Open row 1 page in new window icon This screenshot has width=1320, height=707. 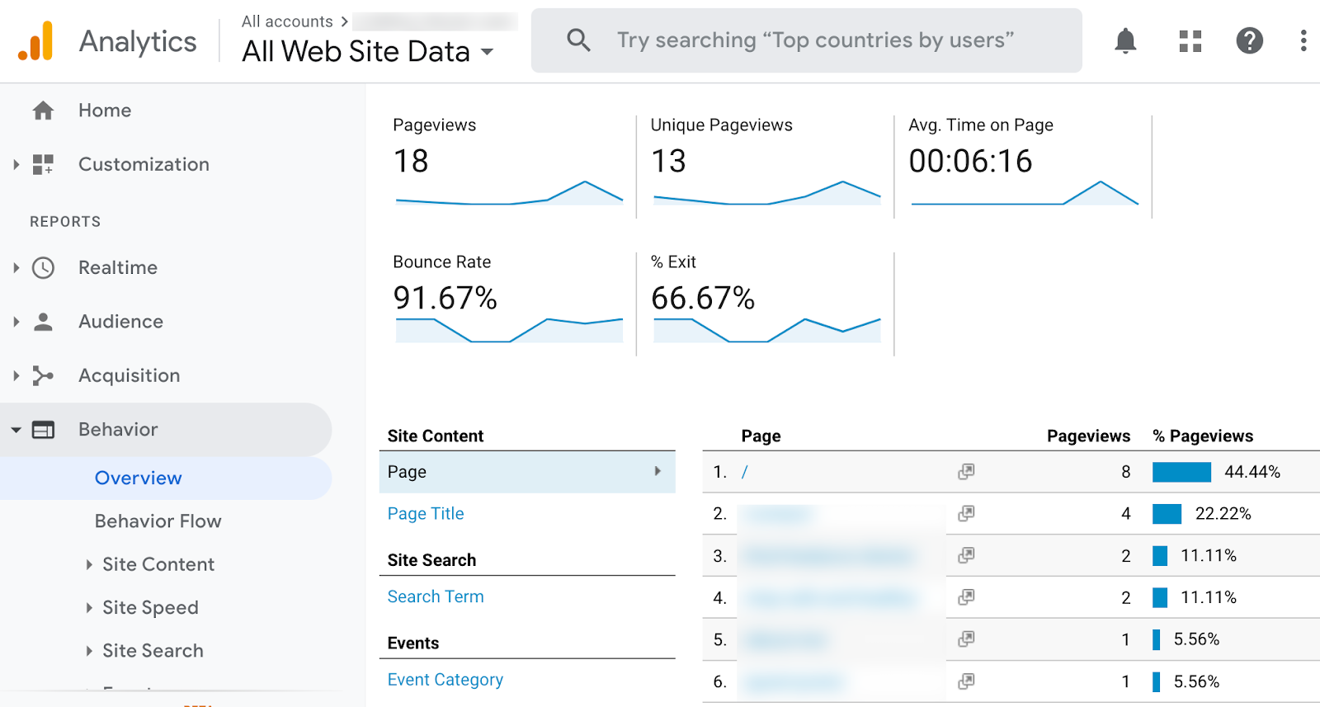point(966,472)
